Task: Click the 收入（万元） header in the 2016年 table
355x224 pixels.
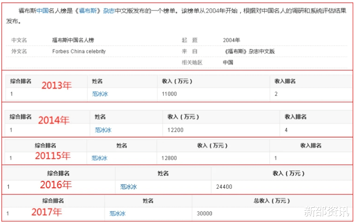Action: [x=289, y=173]
